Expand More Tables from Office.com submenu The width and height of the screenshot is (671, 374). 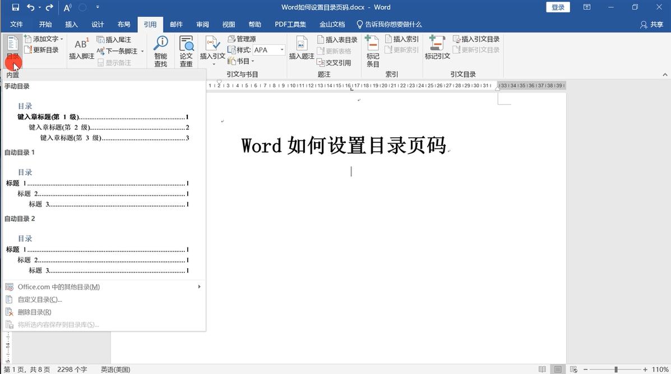click(x=104, y=287)
